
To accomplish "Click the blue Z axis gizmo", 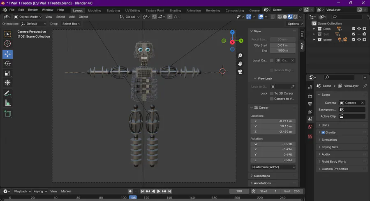I will point(232,32).
